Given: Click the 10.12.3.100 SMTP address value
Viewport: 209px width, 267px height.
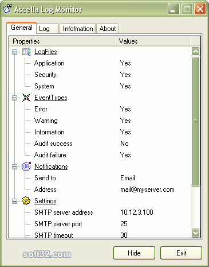Looking at the screenshot, I should [x=137, y=212].
